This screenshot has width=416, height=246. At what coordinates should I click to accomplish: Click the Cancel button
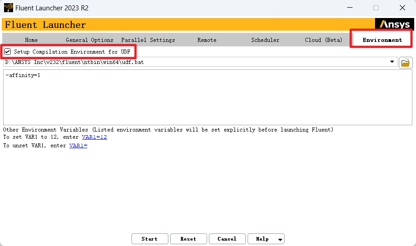pyautogui.click(x=227, y=239)
